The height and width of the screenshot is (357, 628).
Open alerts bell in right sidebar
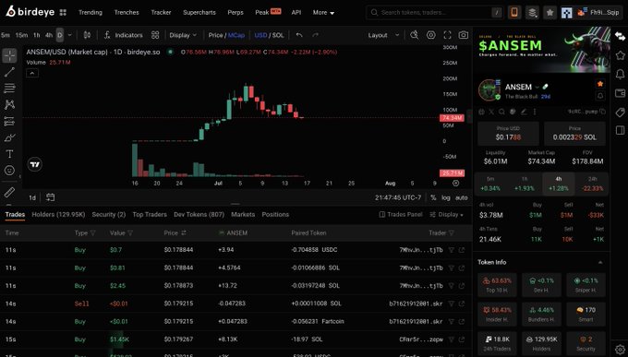click(620, 74)
